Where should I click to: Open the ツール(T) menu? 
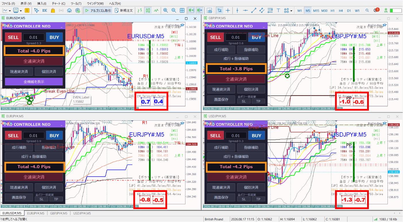pyautogui.click(x=76, y=3)
